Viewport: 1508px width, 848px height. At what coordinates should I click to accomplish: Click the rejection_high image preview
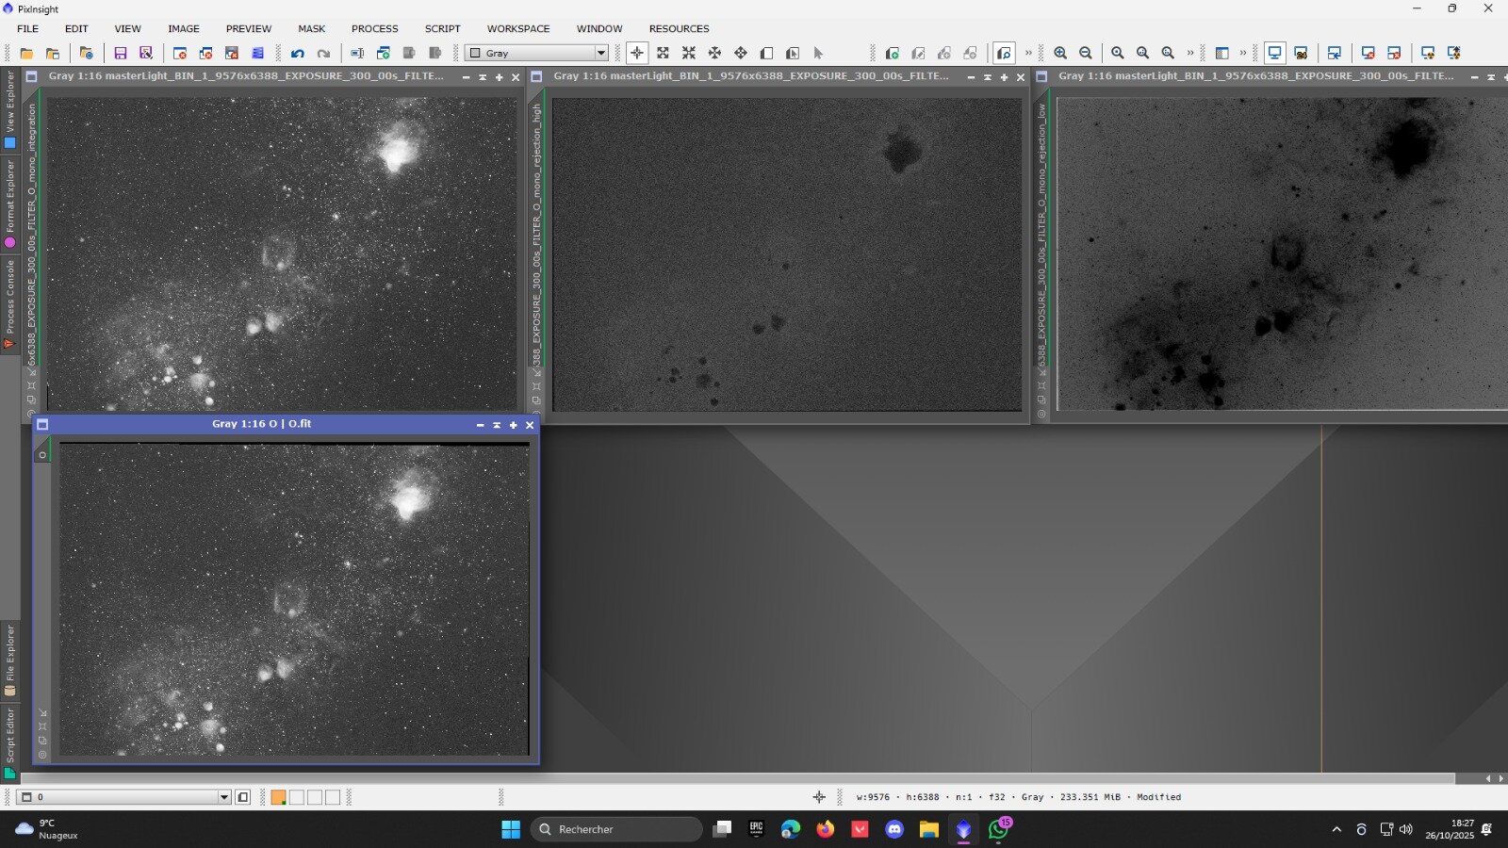pyautogui.click(x=787, y=254)
